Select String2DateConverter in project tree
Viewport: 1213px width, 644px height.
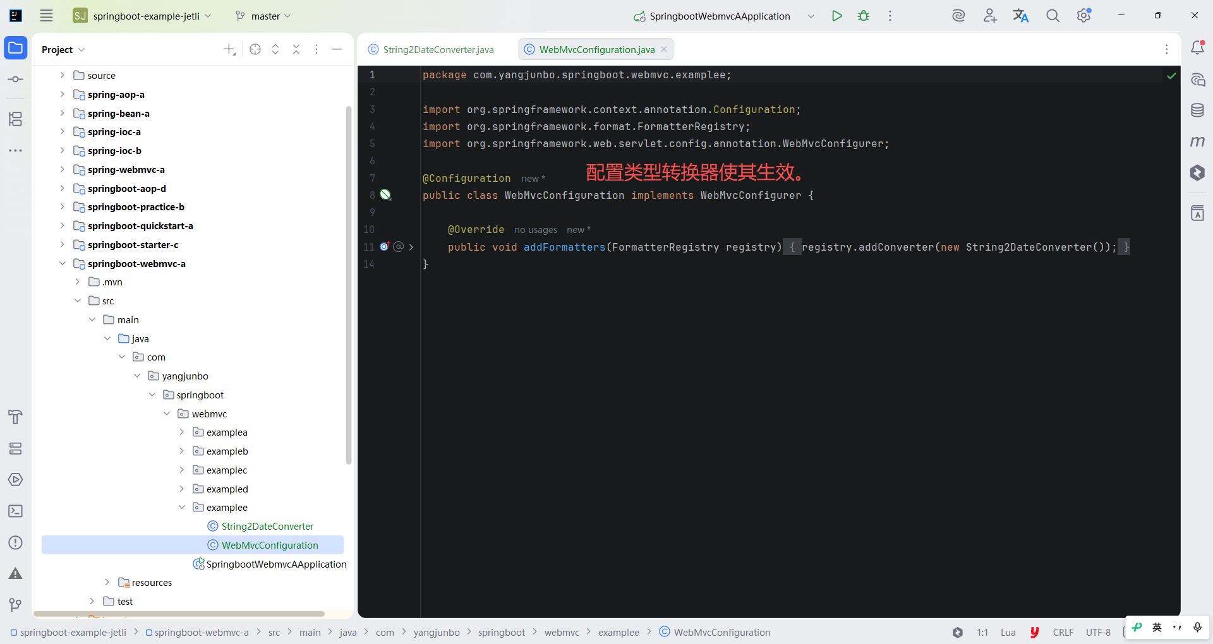click(267, 526)
